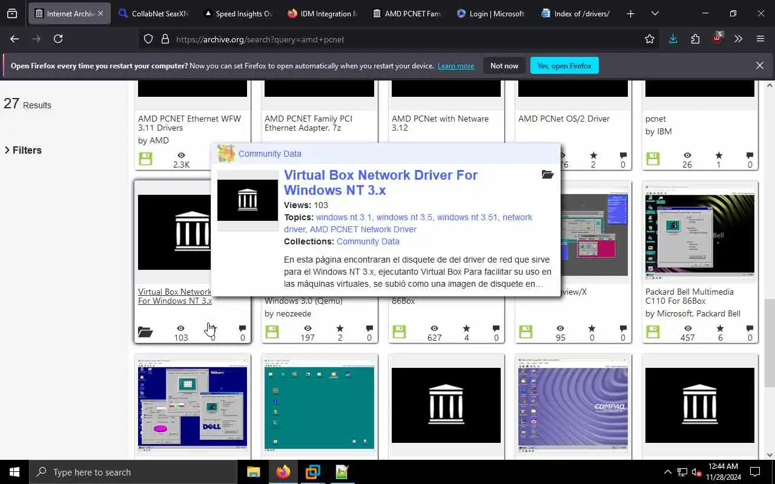
Task: Click the folder icon in popup
Action: coord(547,174)
